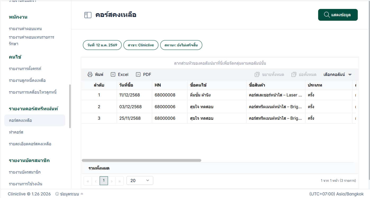Click row number 3 cell
Viewport: 370px width, 198px height.
[x=99, y=118]
